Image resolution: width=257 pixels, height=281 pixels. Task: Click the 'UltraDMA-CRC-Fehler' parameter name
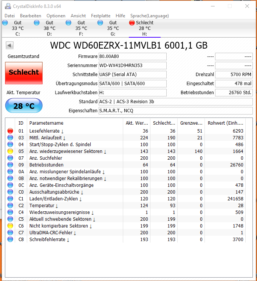51,233
